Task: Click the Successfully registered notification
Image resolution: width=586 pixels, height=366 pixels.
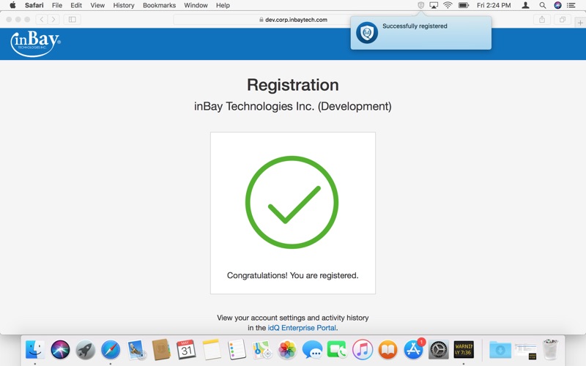Action: point(420,33)
